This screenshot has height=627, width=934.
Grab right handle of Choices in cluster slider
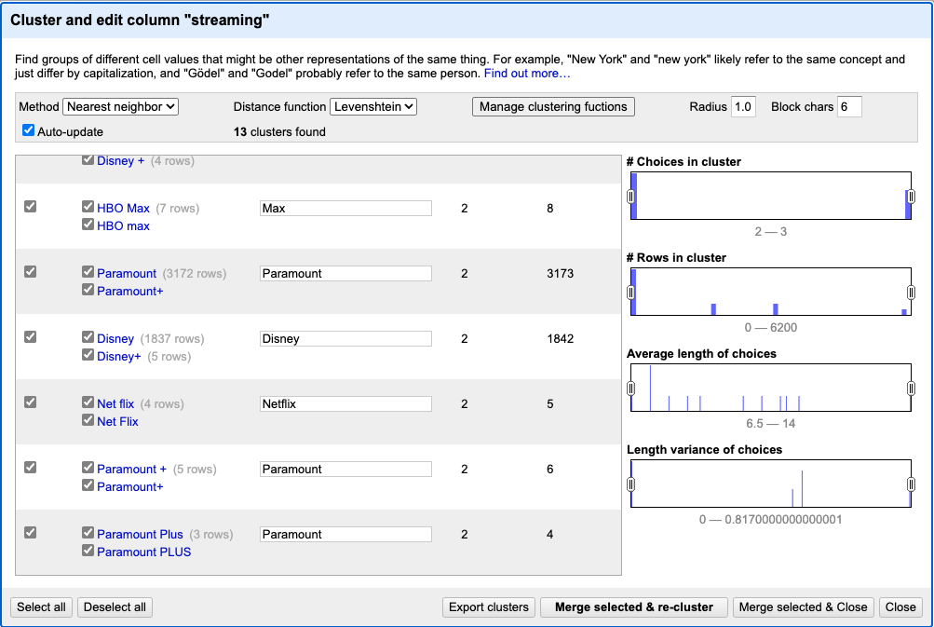point(911,196)
